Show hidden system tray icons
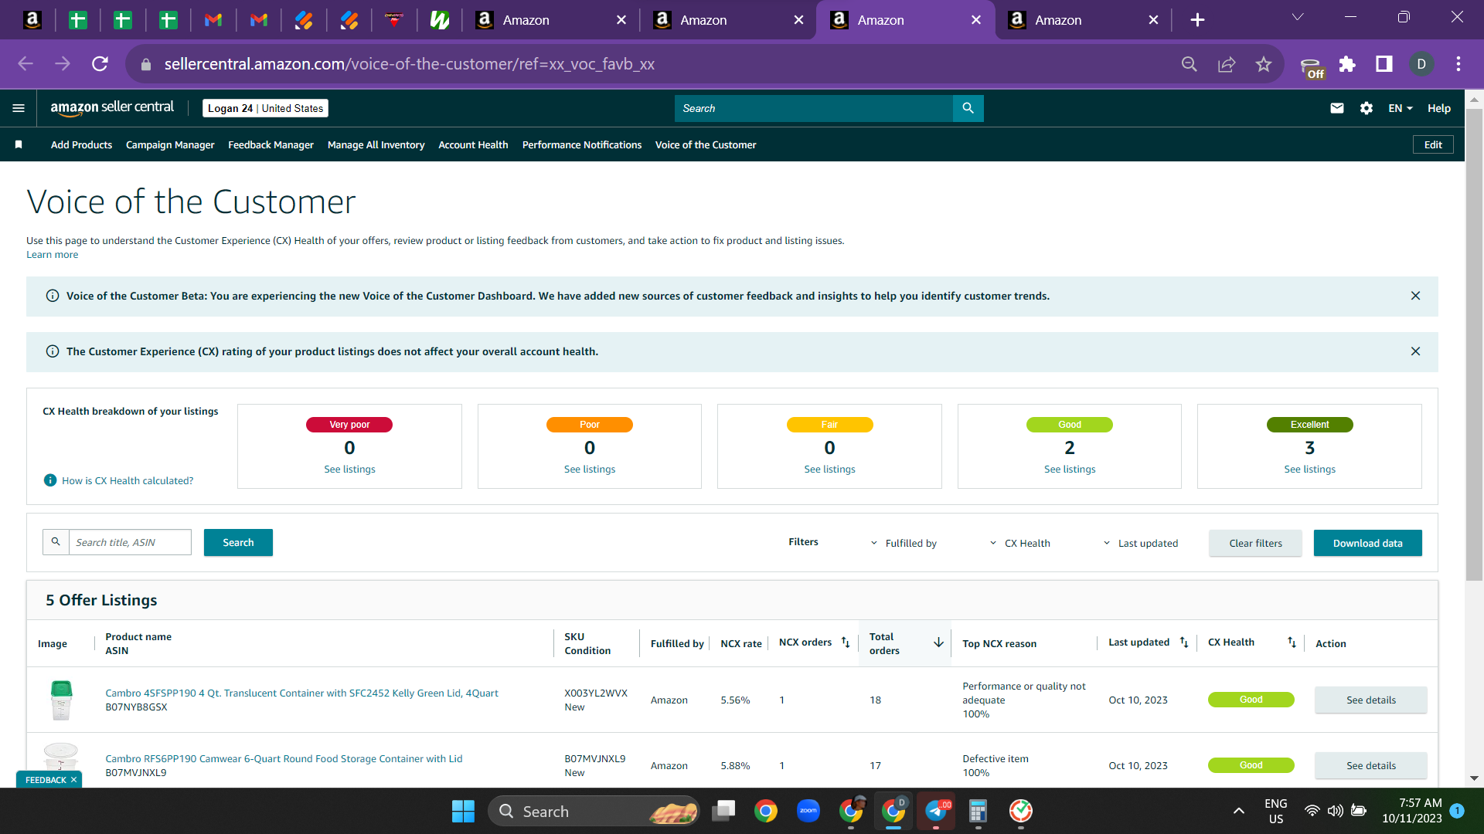 pyautogui.click(x=1238, y=811)
